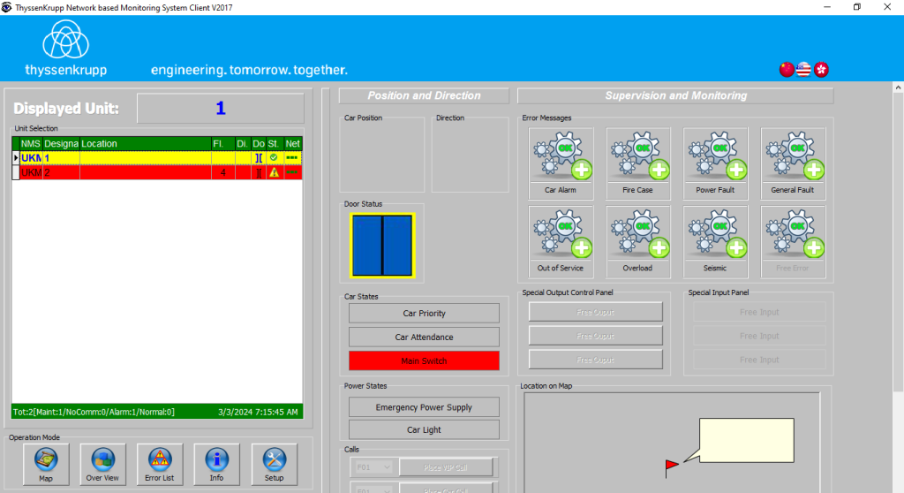Switch language using the China flag
The image size is (904, 493).
787,70
